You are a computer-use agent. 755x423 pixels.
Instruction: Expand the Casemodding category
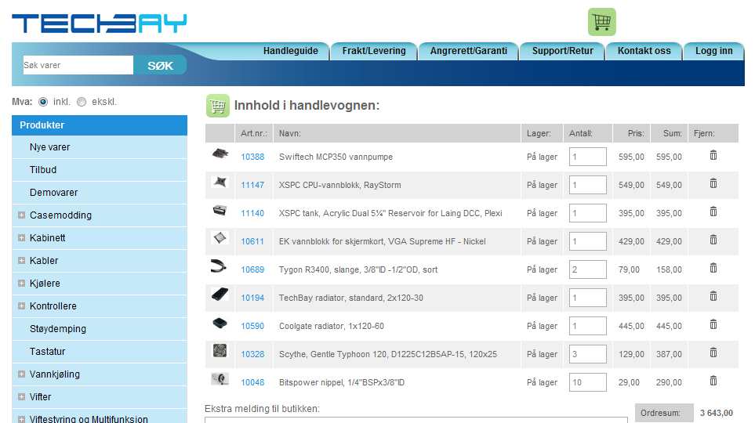(x=21, y=215)
